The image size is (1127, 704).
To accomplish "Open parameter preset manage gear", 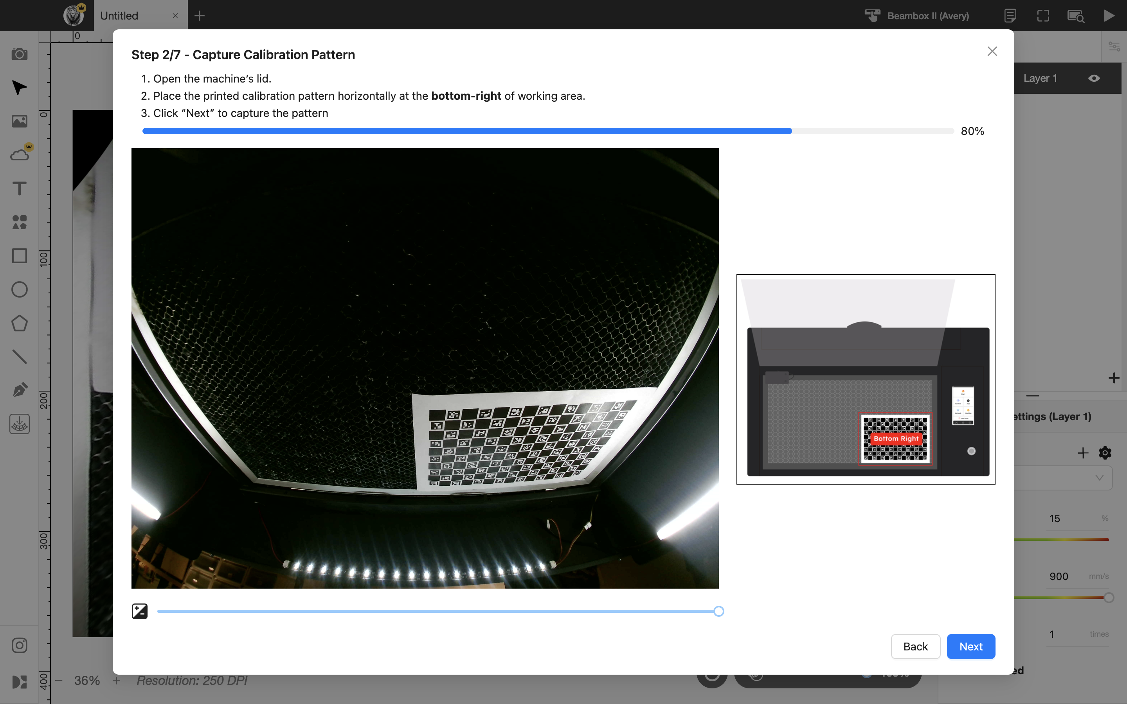I will click(x=1105, y=453).
